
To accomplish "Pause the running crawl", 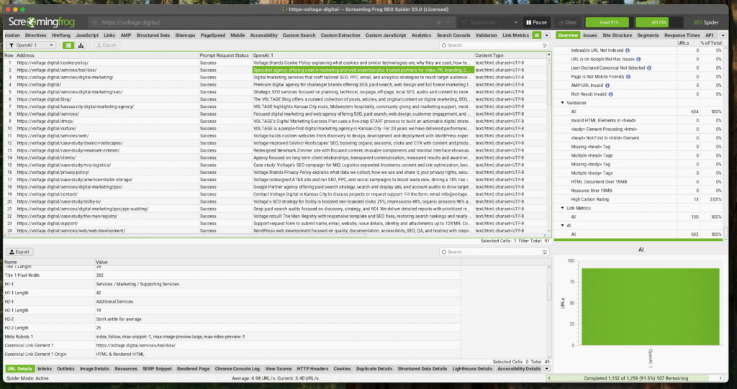I will (535, 22).
